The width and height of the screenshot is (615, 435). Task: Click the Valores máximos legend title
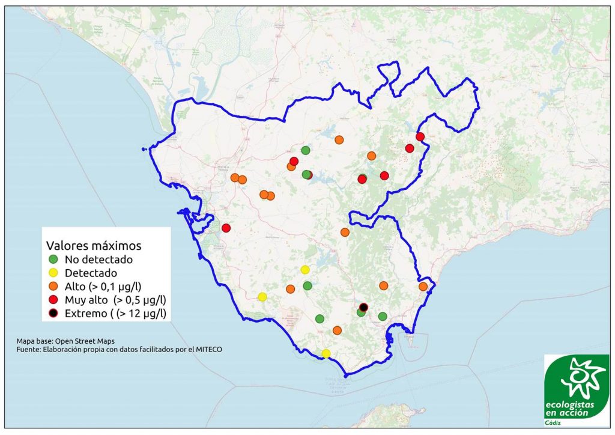tap(93, 246)
